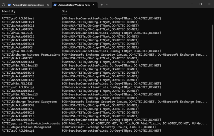
Task: Click ADTEC\dMSA.ADLDS1$ identity
Action: pyautogui.click(x=17, y=33)
